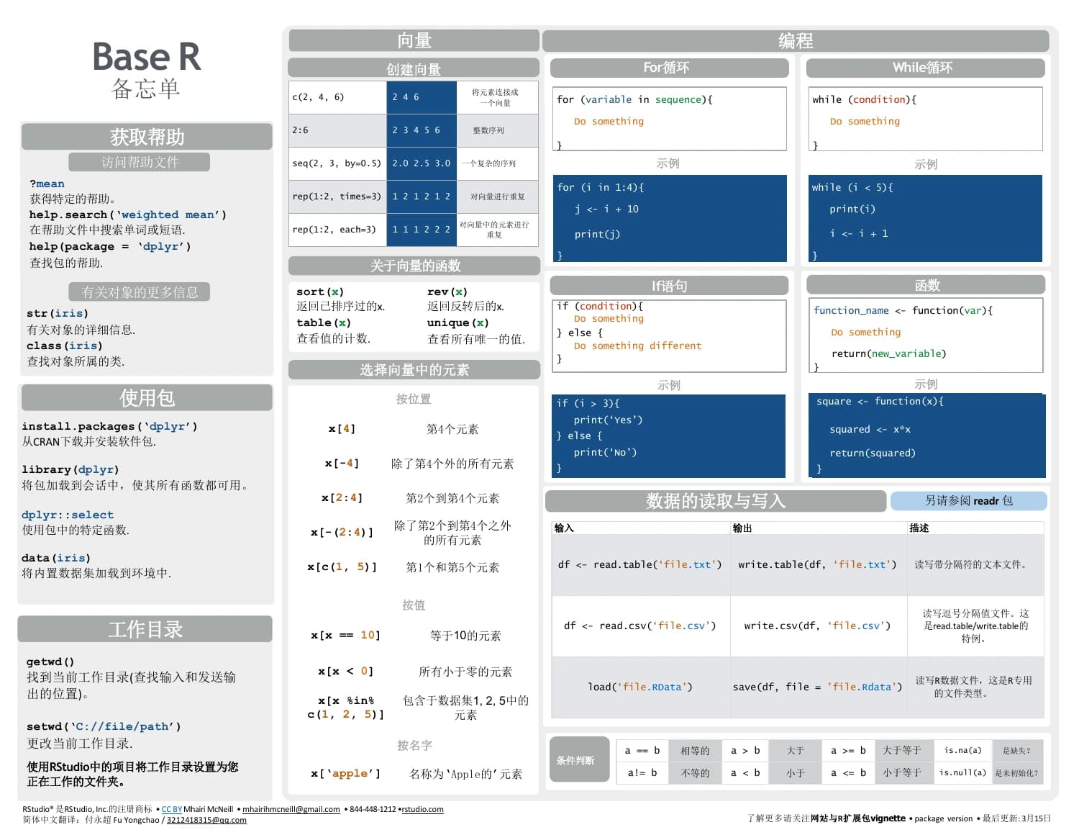Click the mhairihmcneill@gmail.com email link
This screenshot has height=835, width=1079.
[x=291, y=809]
